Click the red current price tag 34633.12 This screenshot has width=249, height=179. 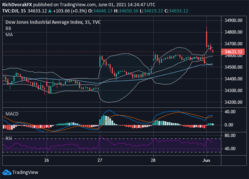click(233, 52)
